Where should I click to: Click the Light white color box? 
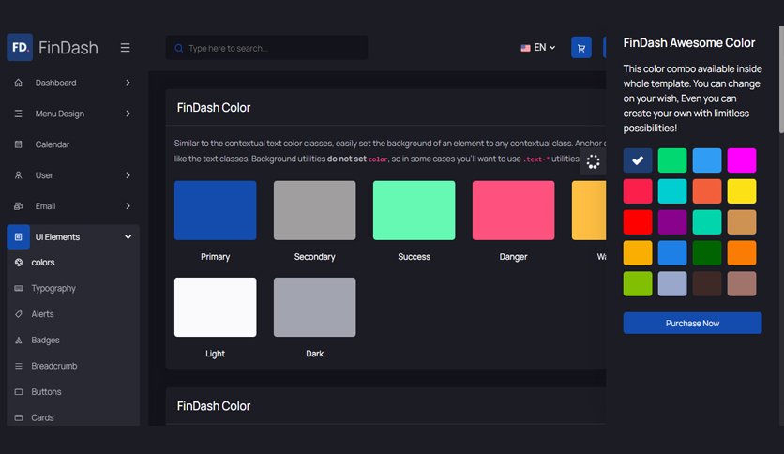coord(215,307)
